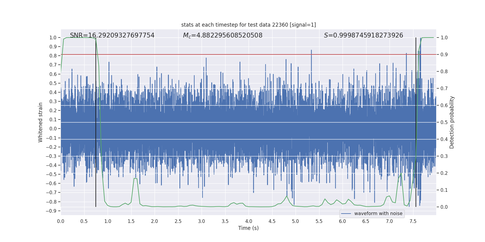Click the 2.5 tick label on time axis
Viewport: 485px width, 242px height.
[x=178, y=221]
